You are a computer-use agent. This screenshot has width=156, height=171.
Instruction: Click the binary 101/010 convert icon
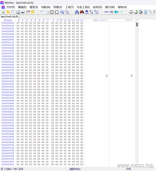click(67, 12)
